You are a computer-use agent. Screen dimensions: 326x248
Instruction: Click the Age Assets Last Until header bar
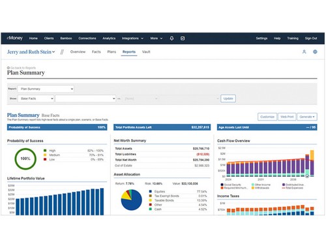coord(267,127)
